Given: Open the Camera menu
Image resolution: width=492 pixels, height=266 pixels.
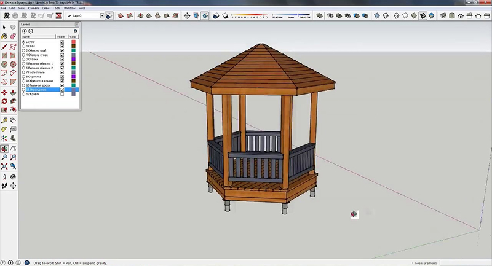Looking at the screenshot, I should point(33,8).
